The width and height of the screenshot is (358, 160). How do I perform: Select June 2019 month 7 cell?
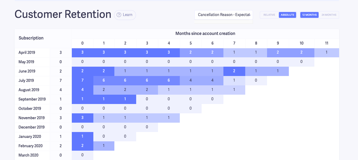tap(234, 71)
